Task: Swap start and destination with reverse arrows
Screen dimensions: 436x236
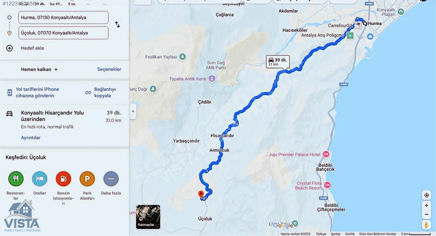Action: [117, 25]
